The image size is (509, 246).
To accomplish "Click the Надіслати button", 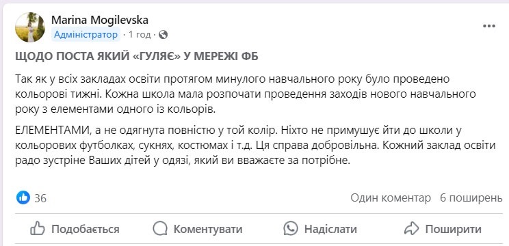I will point(320,229).
